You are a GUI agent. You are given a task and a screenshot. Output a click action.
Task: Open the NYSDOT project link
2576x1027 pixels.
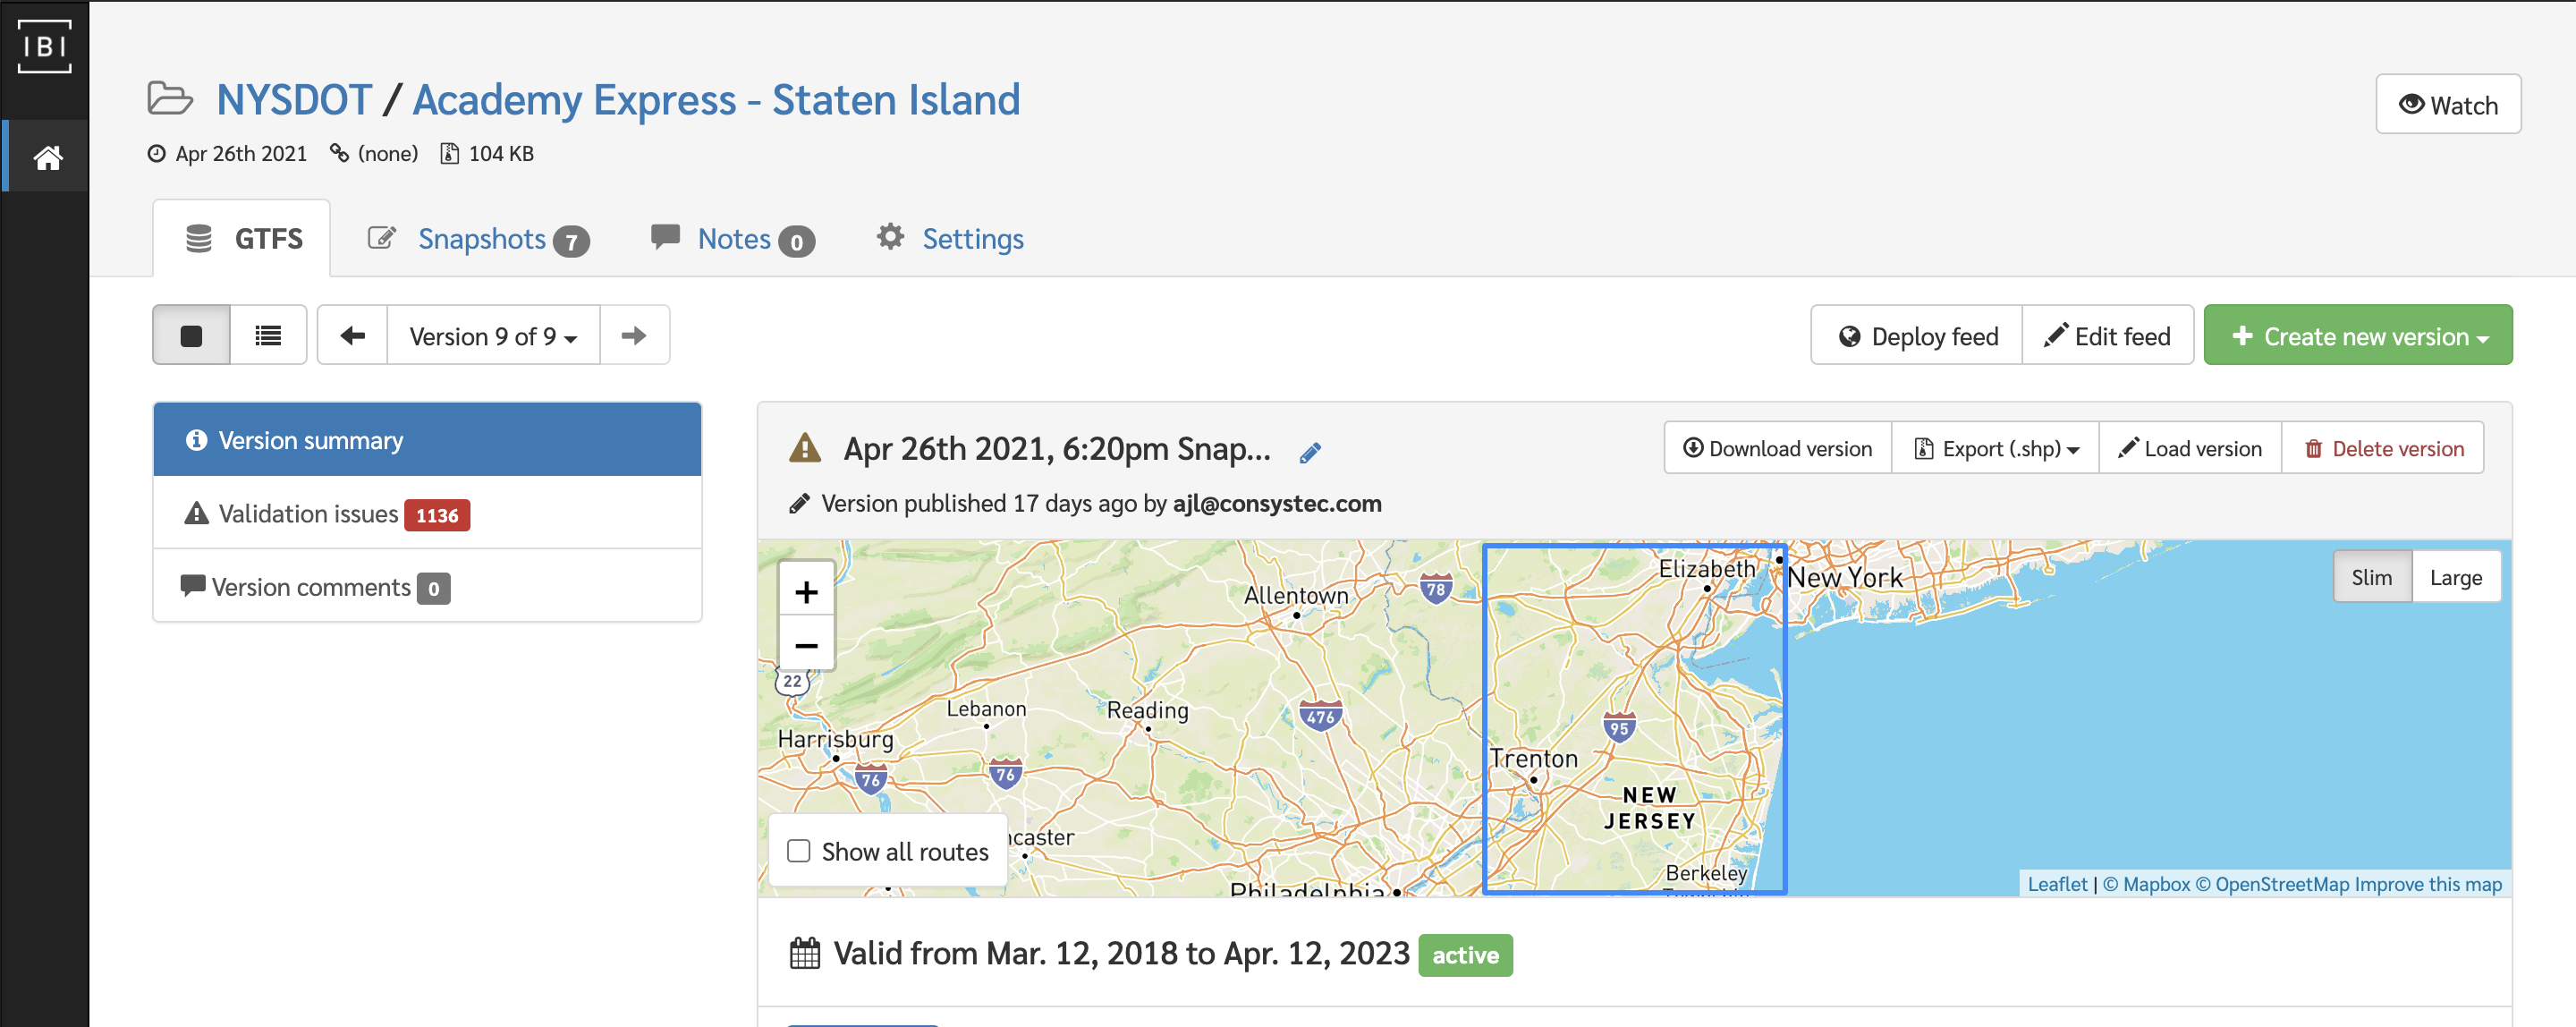click(294, 100)
